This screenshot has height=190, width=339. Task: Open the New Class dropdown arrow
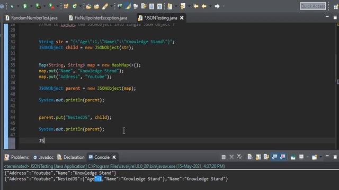pos(81,6)
